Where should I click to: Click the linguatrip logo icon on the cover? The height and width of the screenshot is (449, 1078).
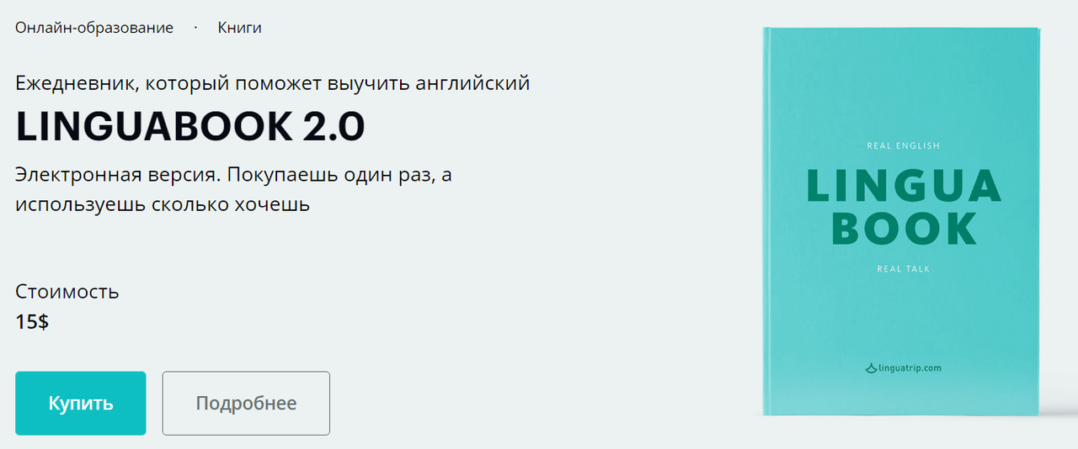tap(872, 367)
